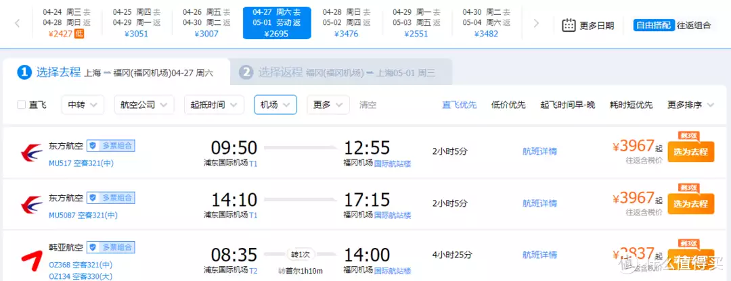Open the 选择返程 tab
731x281 pixels.
click(341, 72)
